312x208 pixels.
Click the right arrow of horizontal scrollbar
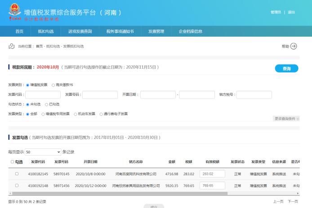(x=298, y=193)
